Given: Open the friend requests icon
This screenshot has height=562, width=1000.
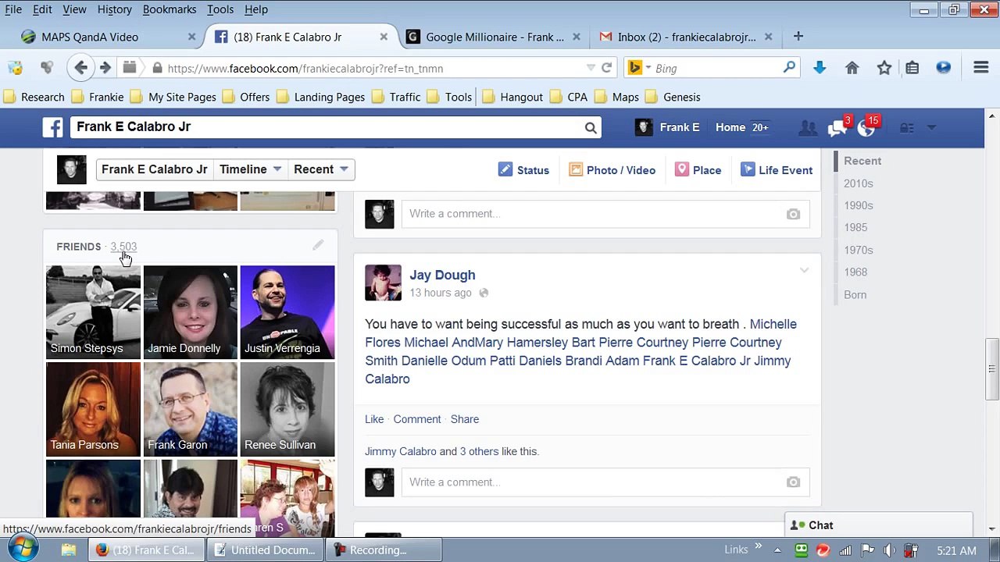Looking at the screenshot, I should point(808,127).
